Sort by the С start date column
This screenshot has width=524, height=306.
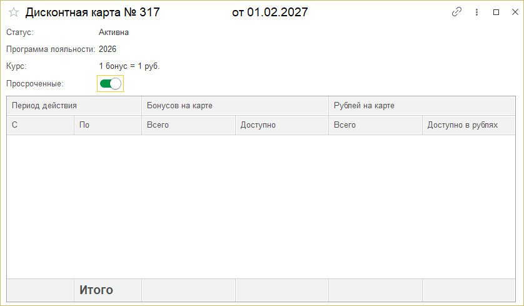tap(41, 125)
